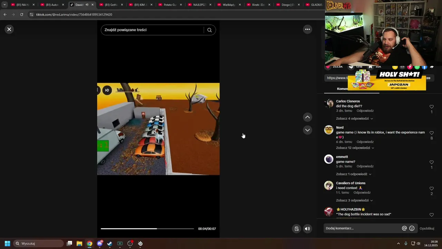Open File Explorer from taskbar

tap(79, 243)
